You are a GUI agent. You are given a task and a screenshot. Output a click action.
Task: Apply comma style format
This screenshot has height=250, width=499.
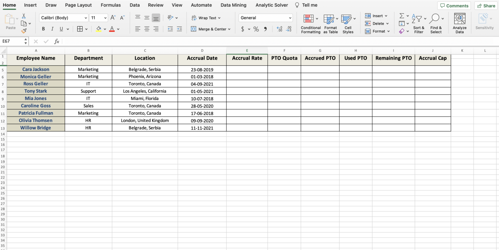[x=265, y=29]
